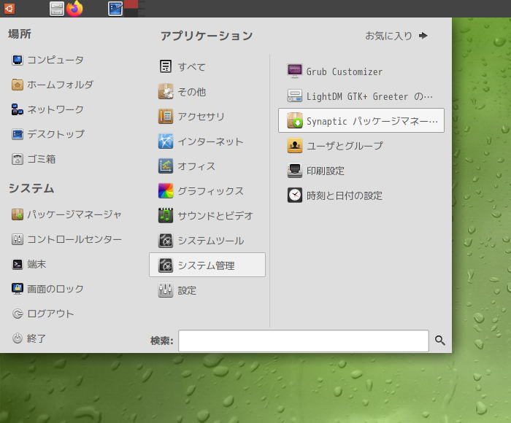Select すべて application category
The height and width of the screenshot is (423, 511).
coord(207,67)
